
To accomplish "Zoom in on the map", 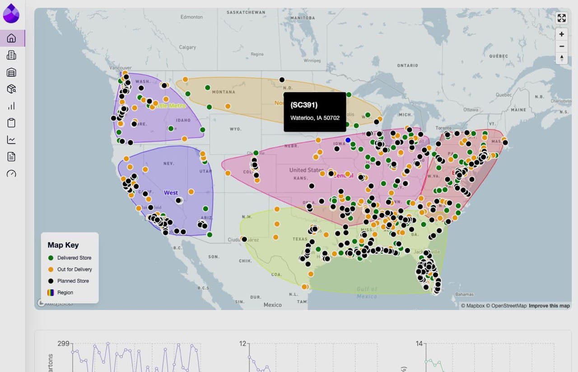I will point(561,34).
